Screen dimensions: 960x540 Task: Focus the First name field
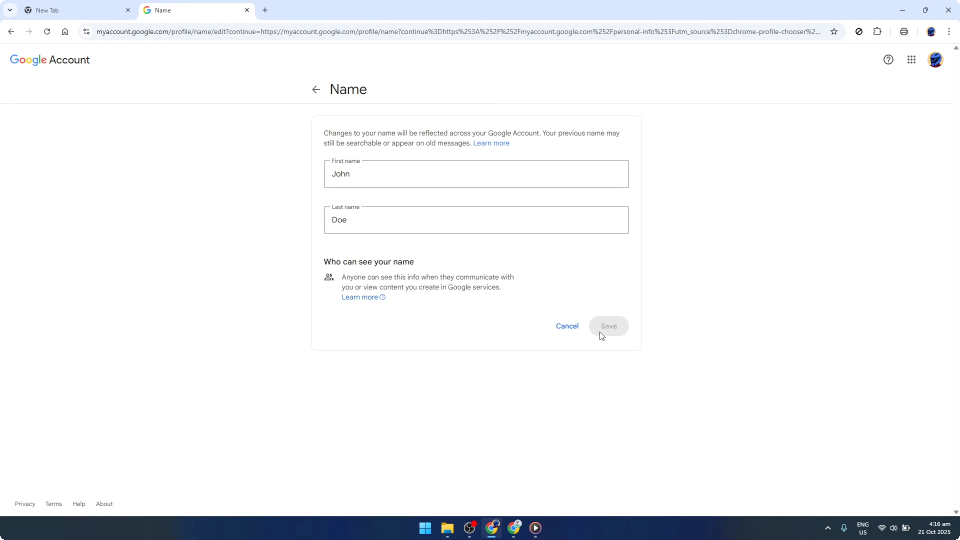(x=476, y=174)
